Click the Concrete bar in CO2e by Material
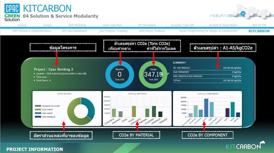 [x=114, y=113]
